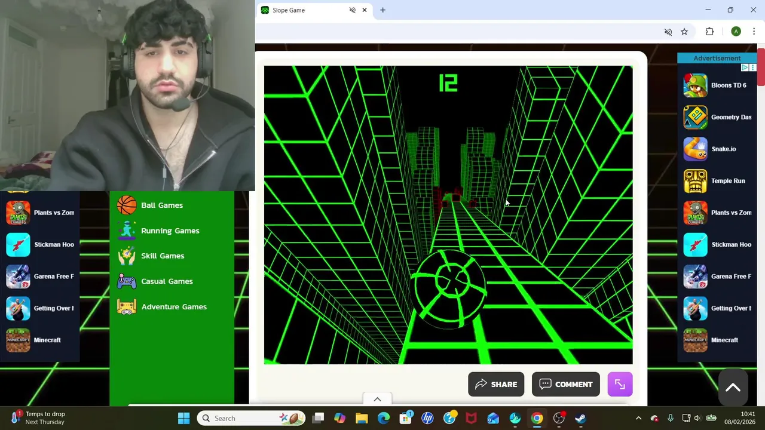Switch to Google Chrome on the taskbar
The width and height of the screenshot is (765, 430).
[537, 418]
